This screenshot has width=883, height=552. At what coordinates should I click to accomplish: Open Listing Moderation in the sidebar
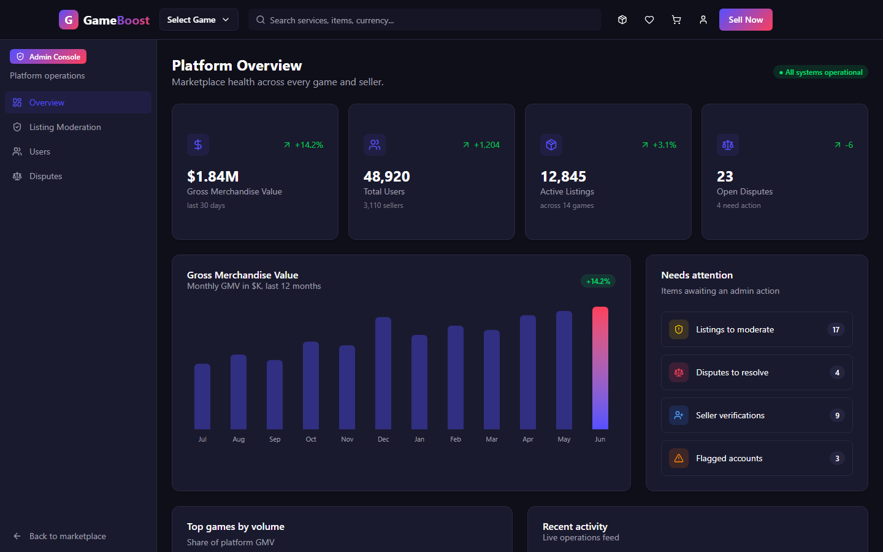click(x=78, y=127)
